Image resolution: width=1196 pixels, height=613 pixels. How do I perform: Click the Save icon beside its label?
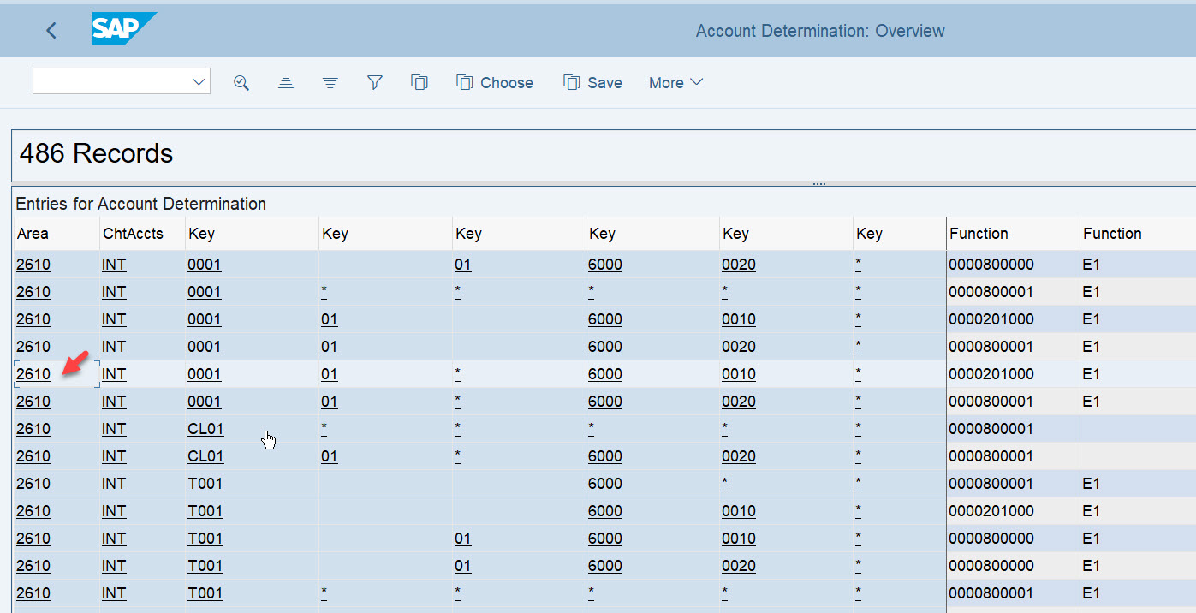coord(572,82)
